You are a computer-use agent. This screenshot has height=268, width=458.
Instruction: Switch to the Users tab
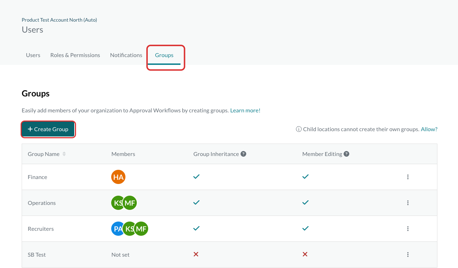(x=33, y=55)
